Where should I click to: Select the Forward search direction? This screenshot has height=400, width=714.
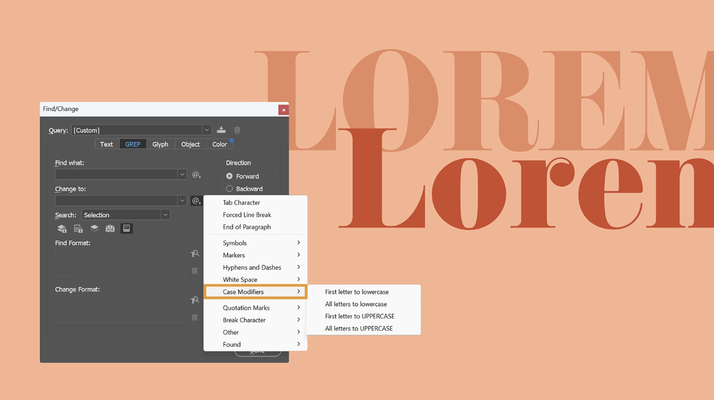point(229,176)
